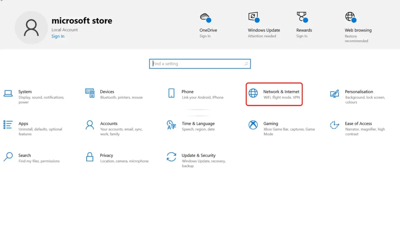Open the System settings title
The image size is (400, 250).
click(25, 91)
